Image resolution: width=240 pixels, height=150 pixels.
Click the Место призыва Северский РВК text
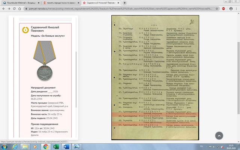click(x=49, y=105)
